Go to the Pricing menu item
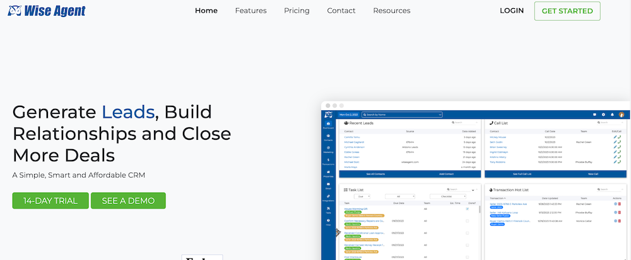Viewport: 631px width, 260px height. (x=297, y=11)
